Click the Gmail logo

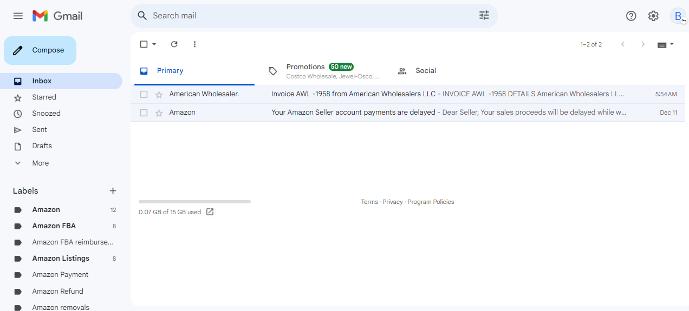pyautogui.click(x=57, y=16)
